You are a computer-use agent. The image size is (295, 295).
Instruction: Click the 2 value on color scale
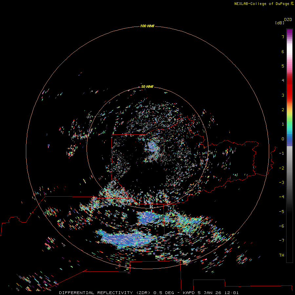coord(283,110)
